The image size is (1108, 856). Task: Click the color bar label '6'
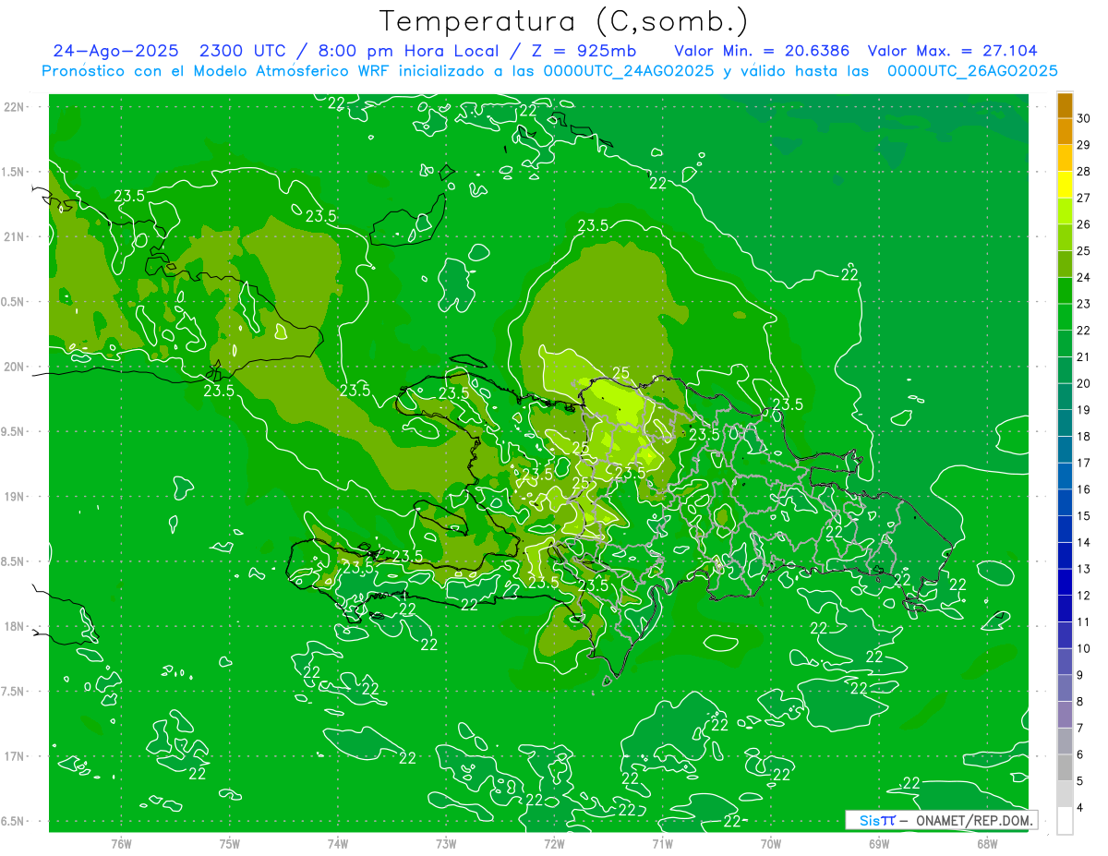(x=1080, y=754)
